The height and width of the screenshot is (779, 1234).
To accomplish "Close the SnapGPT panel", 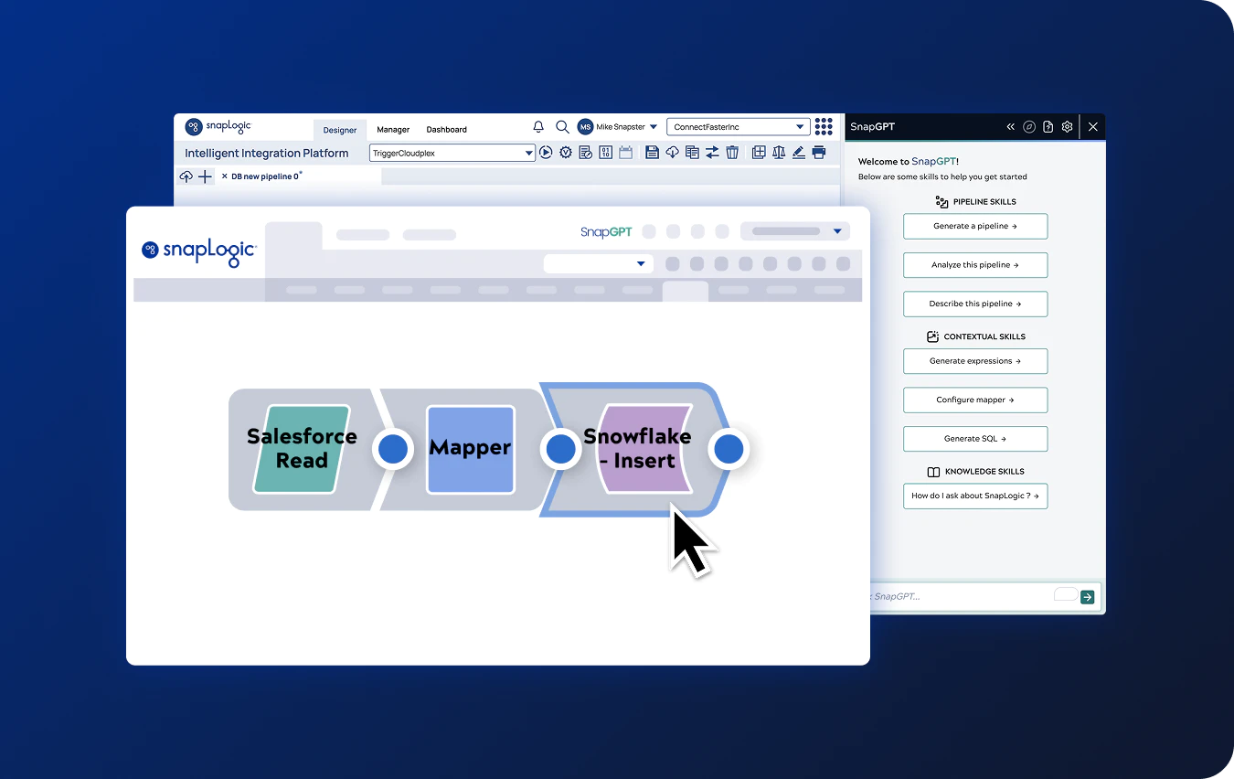I will tap(1093, 127).
